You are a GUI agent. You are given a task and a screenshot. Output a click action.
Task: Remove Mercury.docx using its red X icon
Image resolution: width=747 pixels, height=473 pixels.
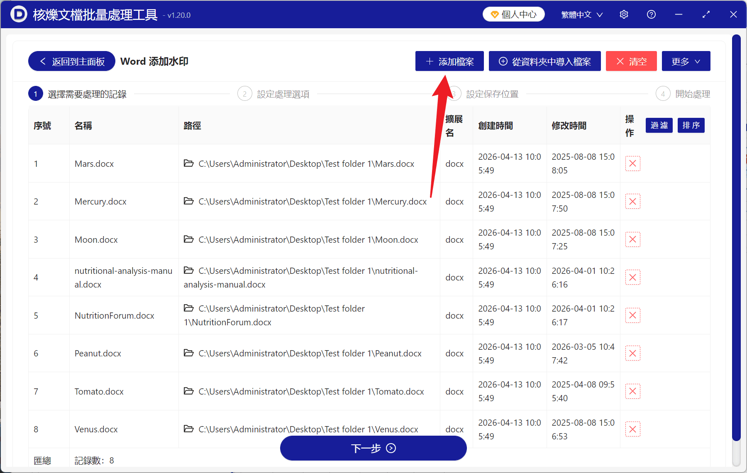pos(632,201)
